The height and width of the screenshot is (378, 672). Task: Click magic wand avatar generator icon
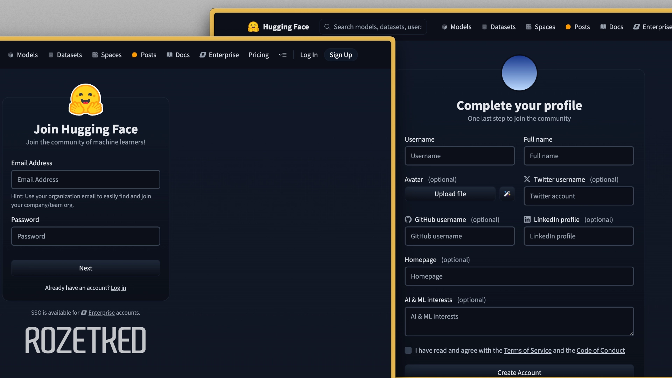[x=507, y=194]
